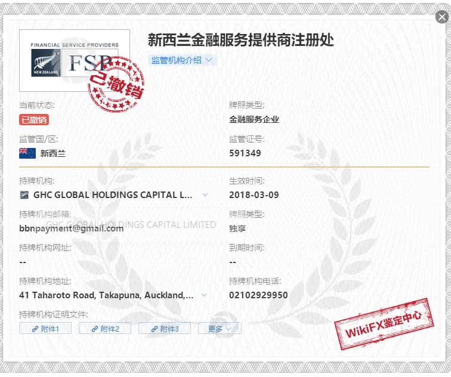Open the 更多 attachments dropdown

220,329
